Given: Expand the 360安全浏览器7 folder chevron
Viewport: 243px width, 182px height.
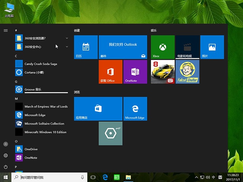Looking at the screenshot, I should pos(67,38).
